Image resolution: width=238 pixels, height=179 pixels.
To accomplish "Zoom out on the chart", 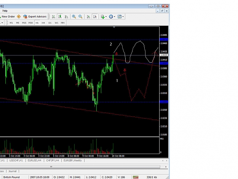I will (80, 16).
